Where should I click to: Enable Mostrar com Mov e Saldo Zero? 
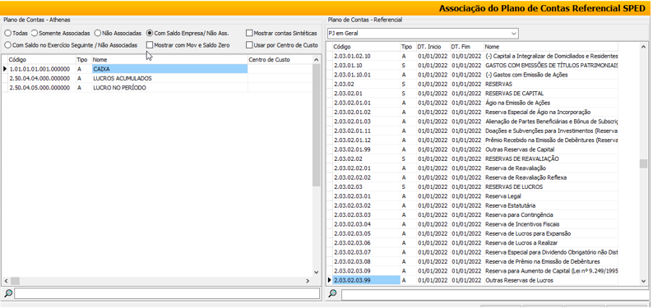[x=188, y=45]
